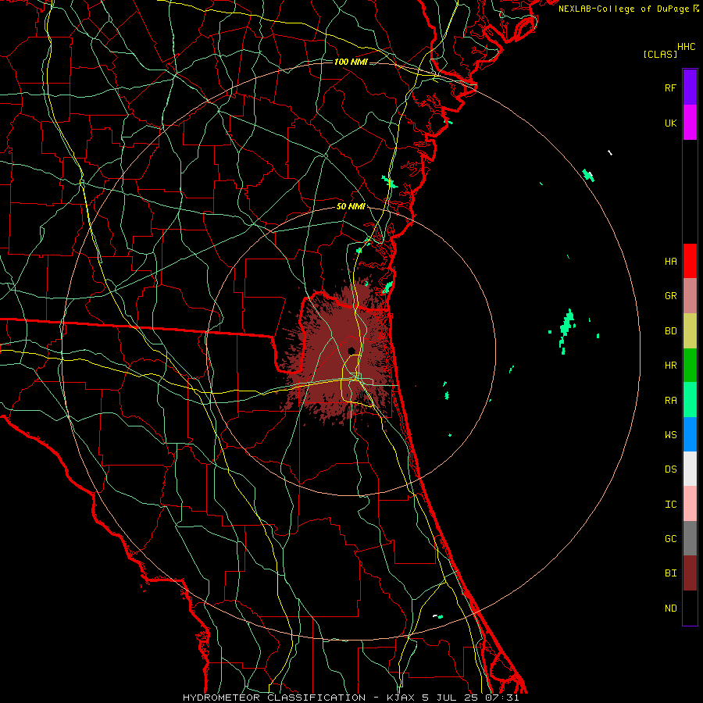The height and width of the screenshot is (703, 703).
Task: Click the black radar site dot
Action: coord(351,351)
